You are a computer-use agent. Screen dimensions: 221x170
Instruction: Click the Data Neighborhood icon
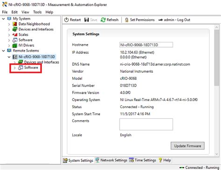click(15, 24)
